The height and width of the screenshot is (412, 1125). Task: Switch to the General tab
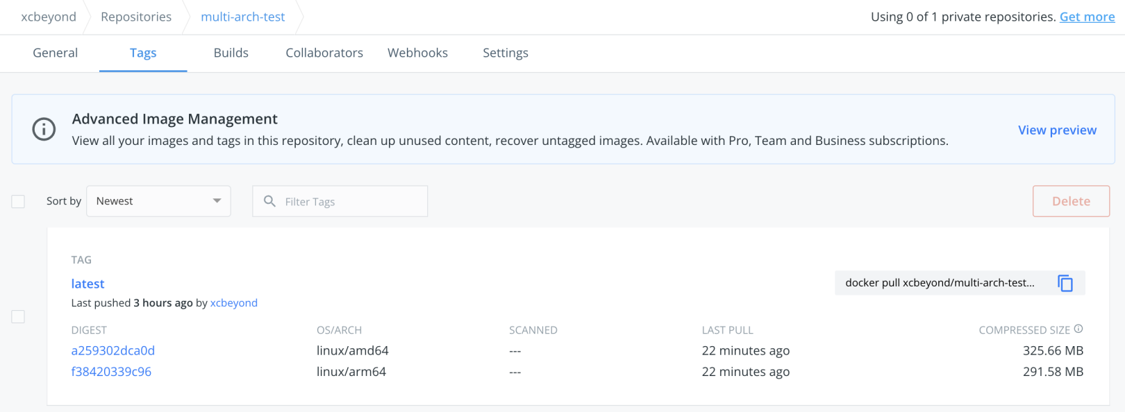[56, 53]
